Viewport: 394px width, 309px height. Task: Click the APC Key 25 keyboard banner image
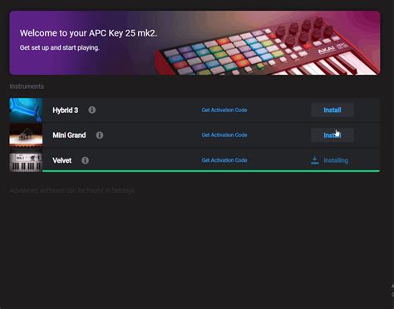tap(195, 43)
